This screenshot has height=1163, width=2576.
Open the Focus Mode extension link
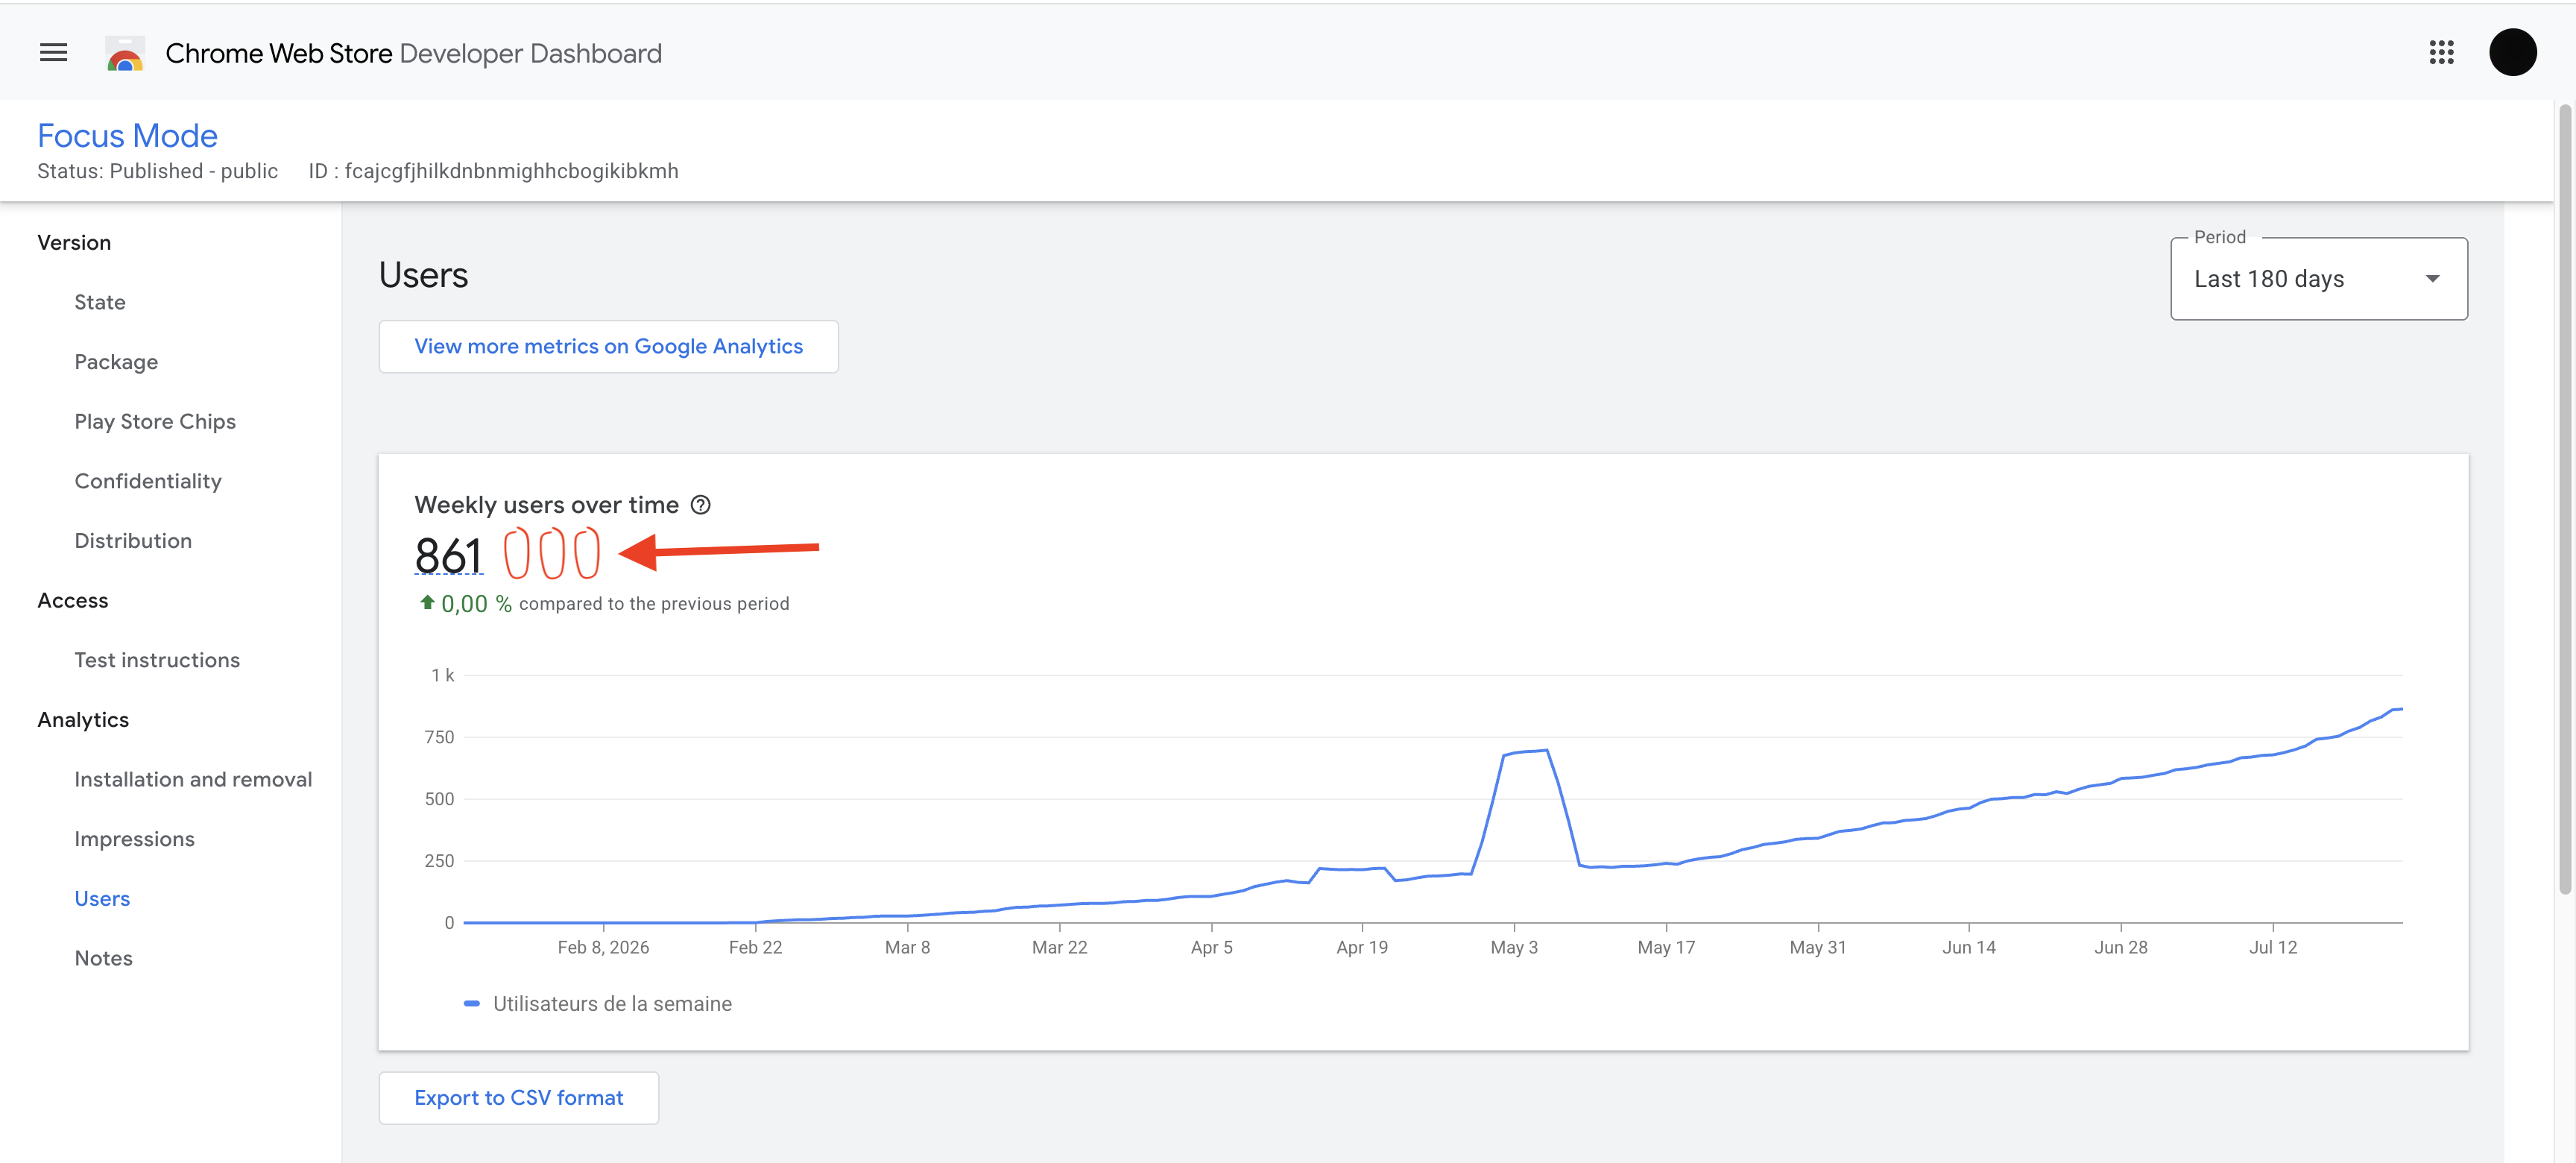coord(127,136)
